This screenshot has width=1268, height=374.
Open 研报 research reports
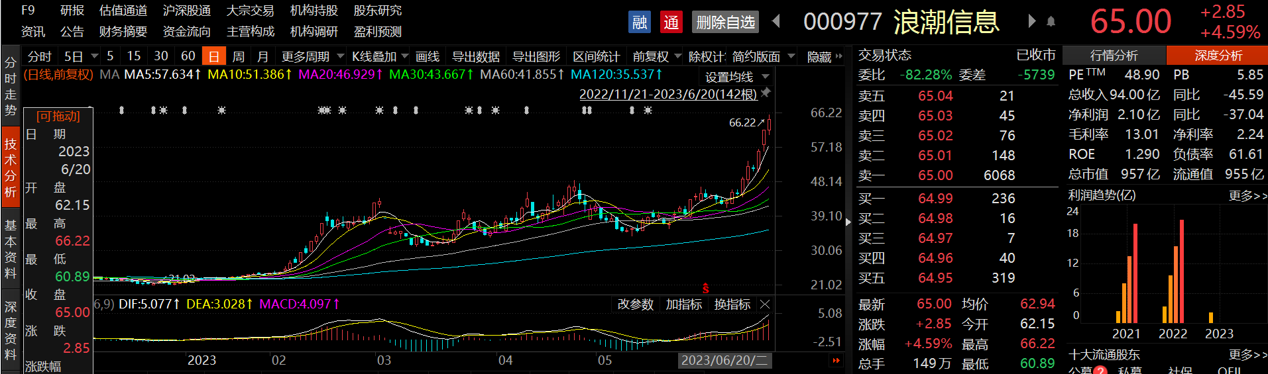(72, 11)
